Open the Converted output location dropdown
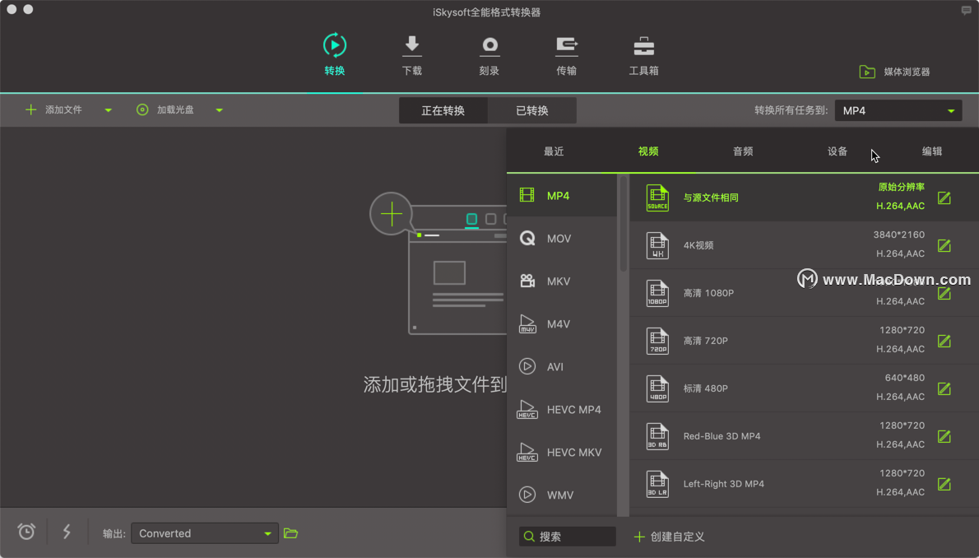 205,533
